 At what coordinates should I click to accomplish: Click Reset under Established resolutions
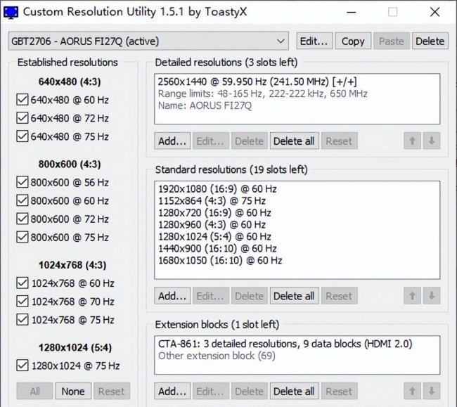112,391
